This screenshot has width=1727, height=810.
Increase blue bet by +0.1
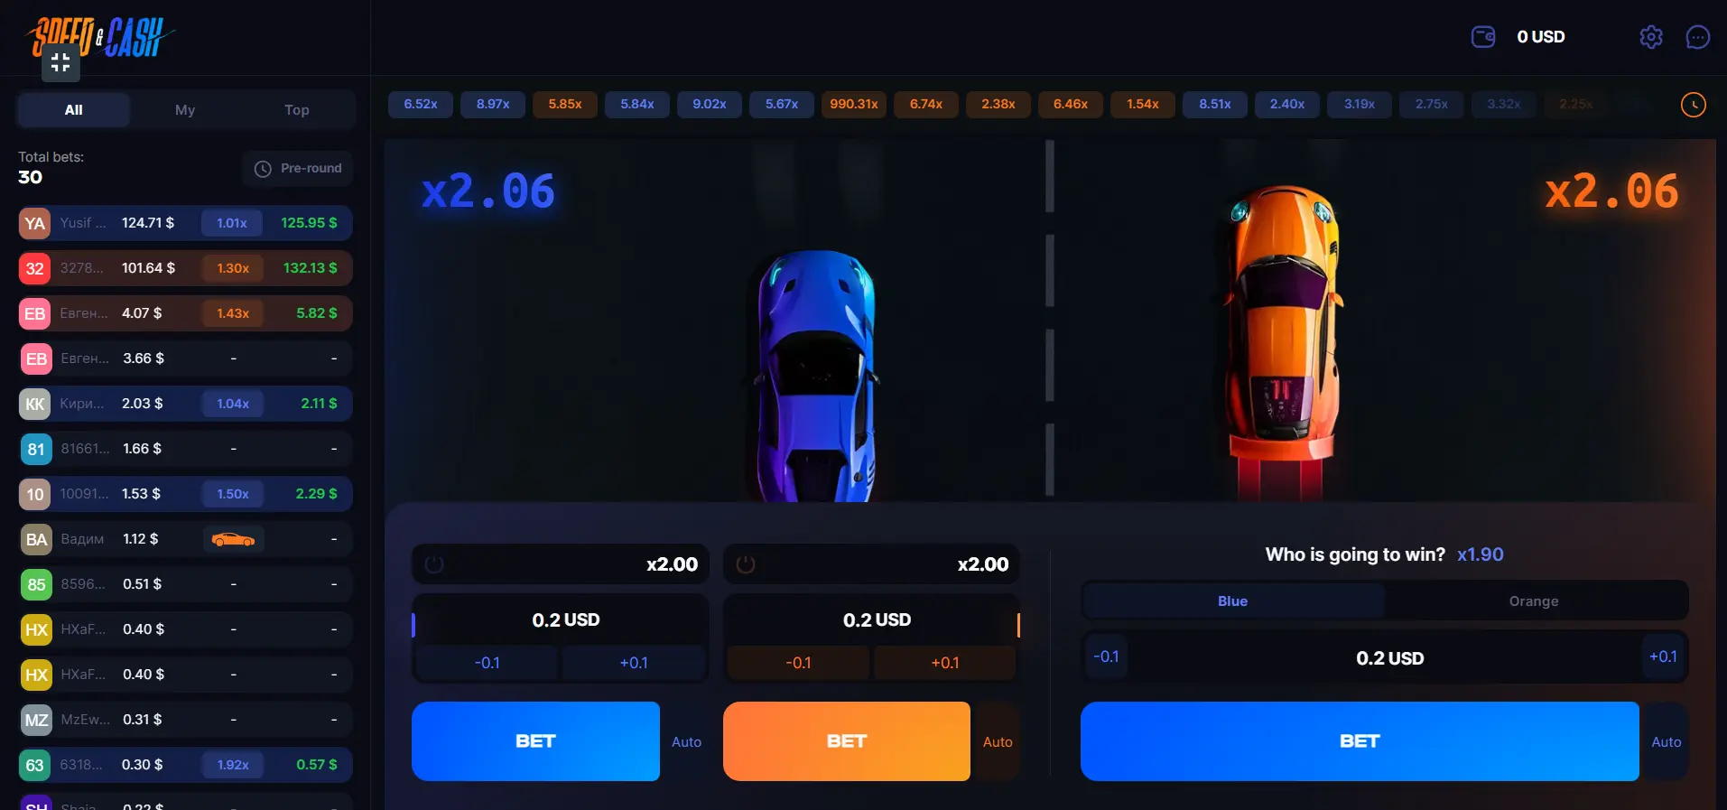634,663
